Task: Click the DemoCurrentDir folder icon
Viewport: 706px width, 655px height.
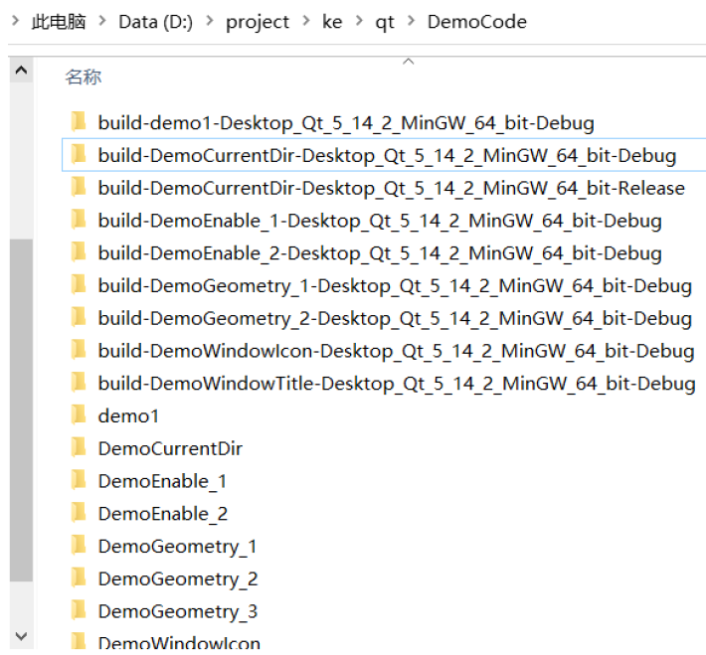Action: point(79,447)
